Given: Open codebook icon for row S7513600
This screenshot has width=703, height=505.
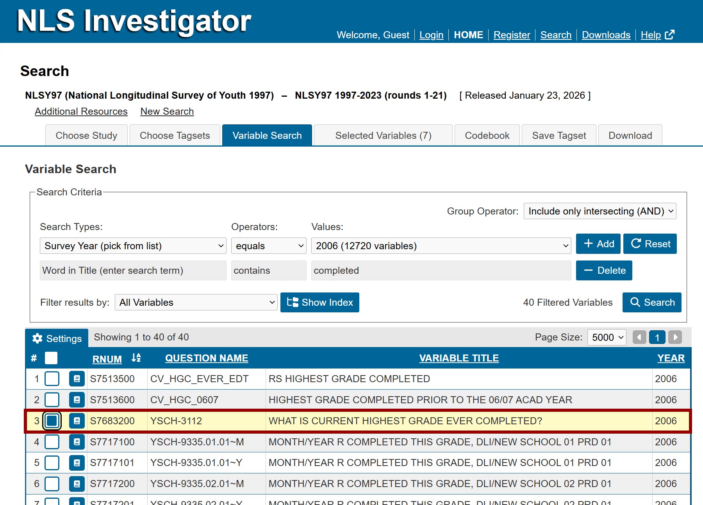Looking at the screenshot, I should coord(77,400).
